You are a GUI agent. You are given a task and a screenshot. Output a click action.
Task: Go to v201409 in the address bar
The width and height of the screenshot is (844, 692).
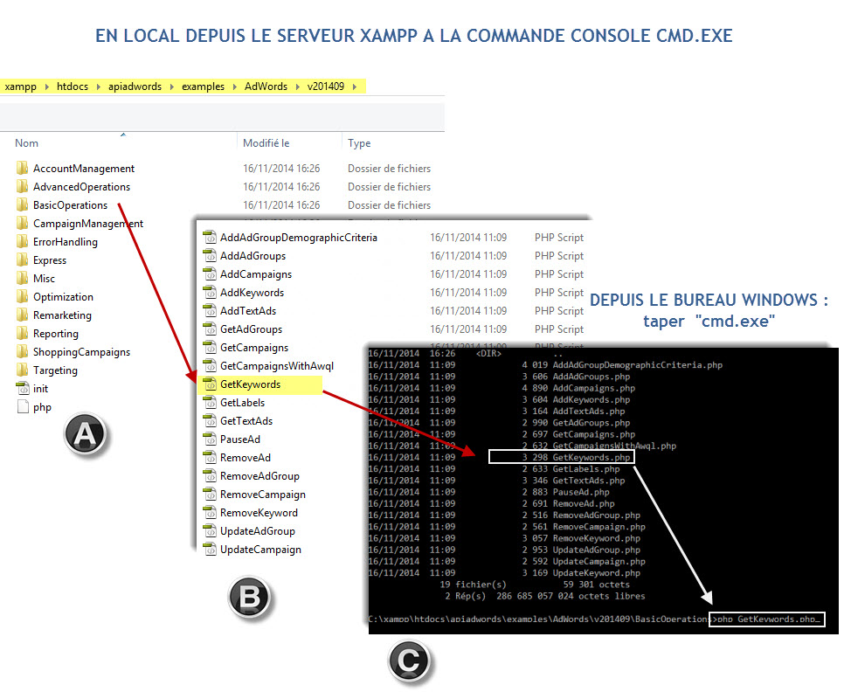coord(326,86)
